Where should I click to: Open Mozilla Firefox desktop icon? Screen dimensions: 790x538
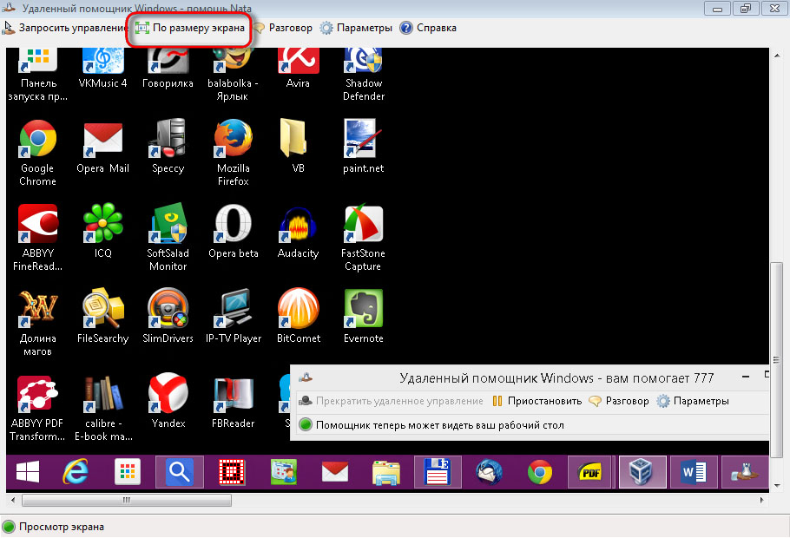pos(234,153)
